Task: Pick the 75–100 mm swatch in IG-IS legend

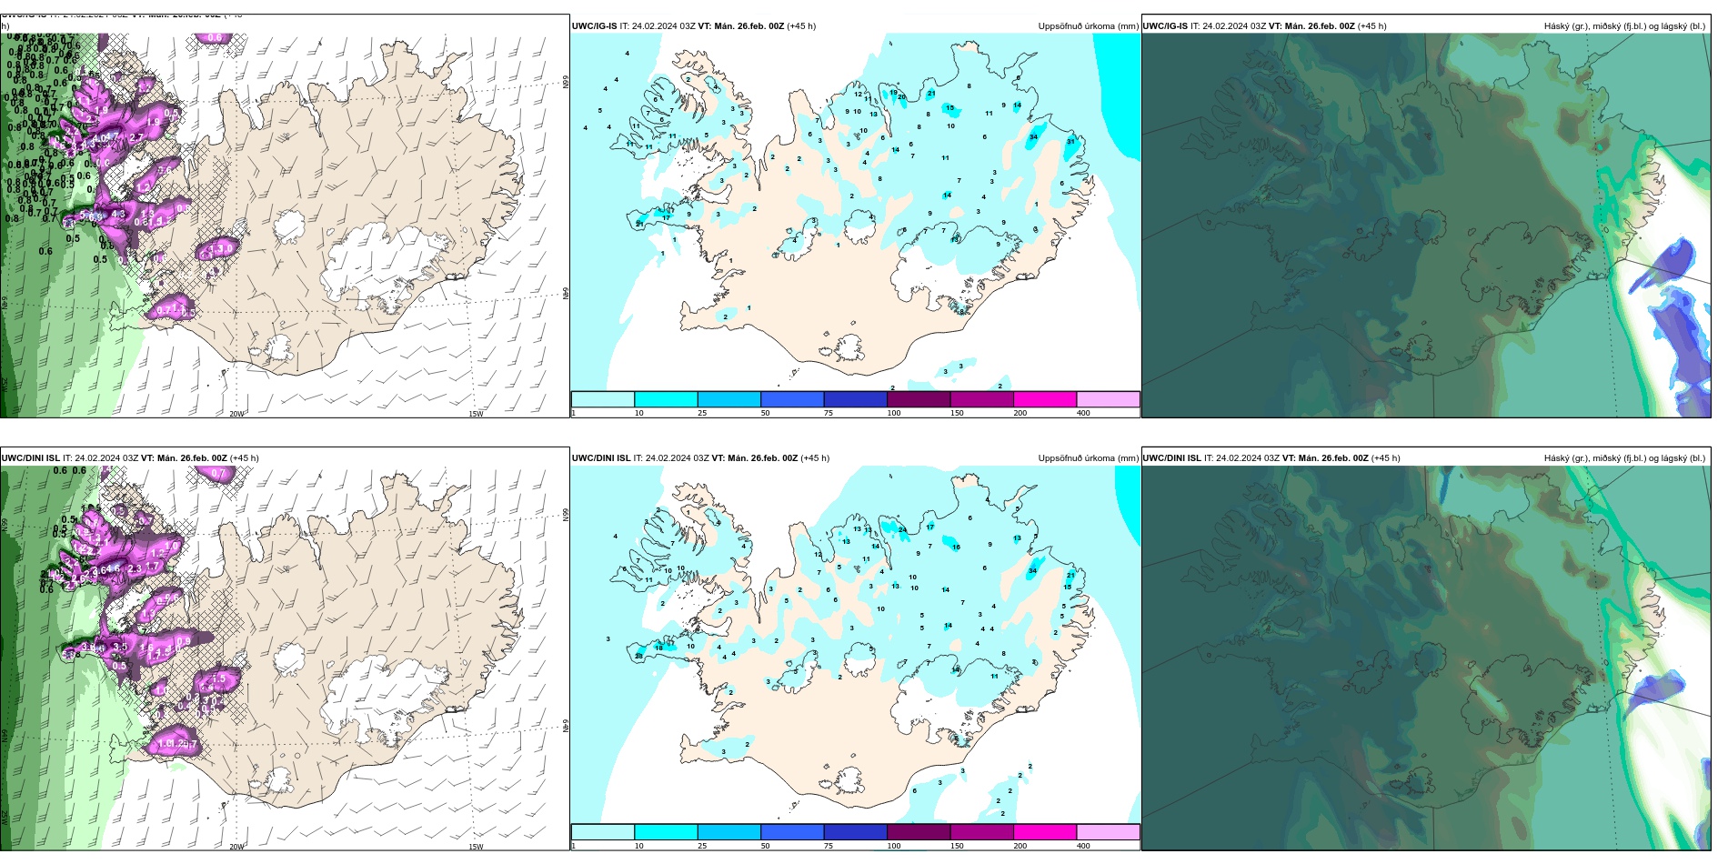Action: click(856, 399)
